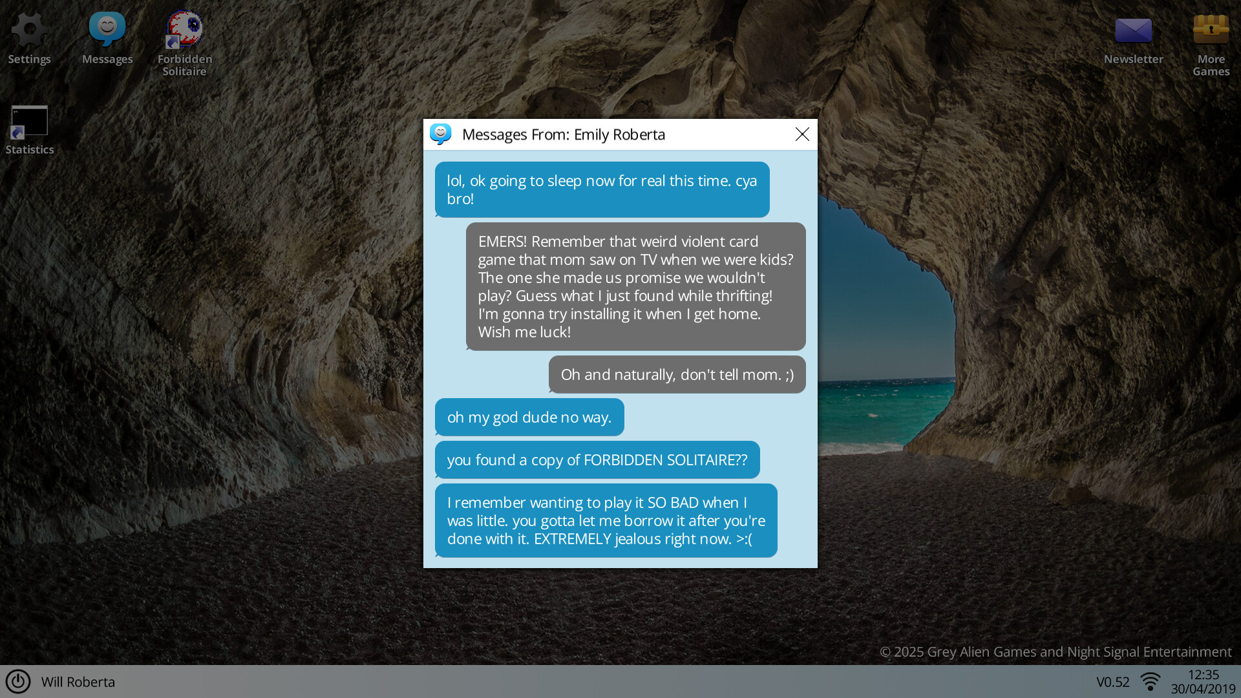Select the Will Roberta user name
The width and height of the screenshot is (1241, 698).
click(78, 682)
